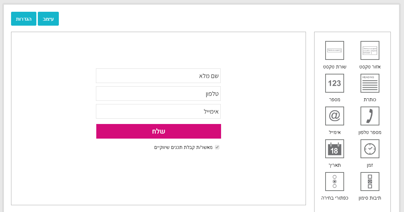The height and width of the screenshot is (212, 404).
Task: Toggle the marketing consent checkbox
Action: tap(217, 147)
